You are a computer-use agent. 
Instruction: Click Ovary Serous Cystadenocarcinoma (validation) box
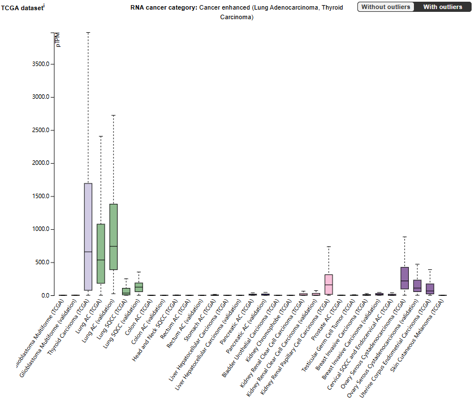click(417, 285)
